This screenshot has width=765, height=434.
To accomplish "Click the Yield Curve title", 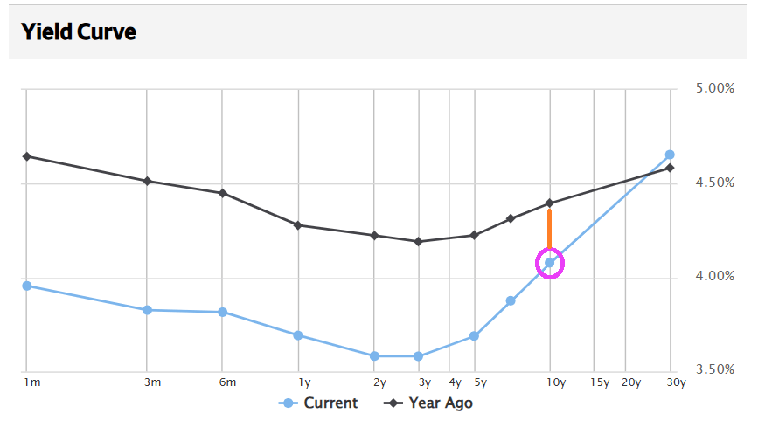I will click(78, 32).
